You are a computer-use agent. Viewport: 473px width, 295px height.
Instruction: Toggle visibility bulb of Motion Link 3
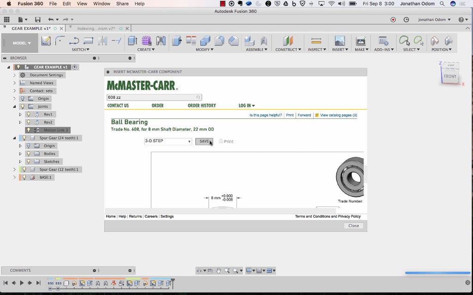pyautogui.click(x=29, y=130)
